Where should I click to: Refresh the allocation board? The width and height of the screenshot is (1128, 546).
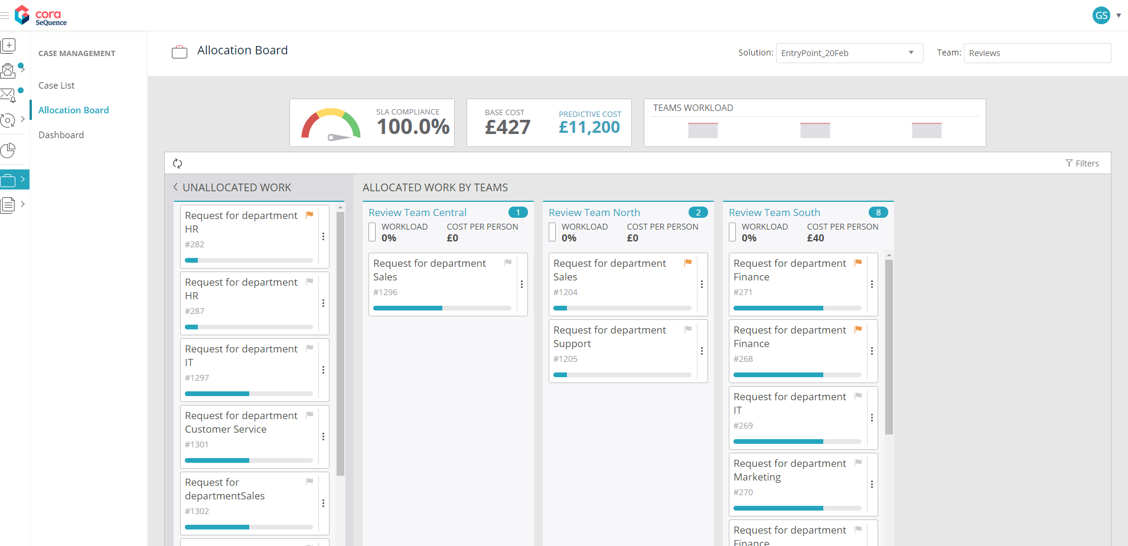point(177,164)
